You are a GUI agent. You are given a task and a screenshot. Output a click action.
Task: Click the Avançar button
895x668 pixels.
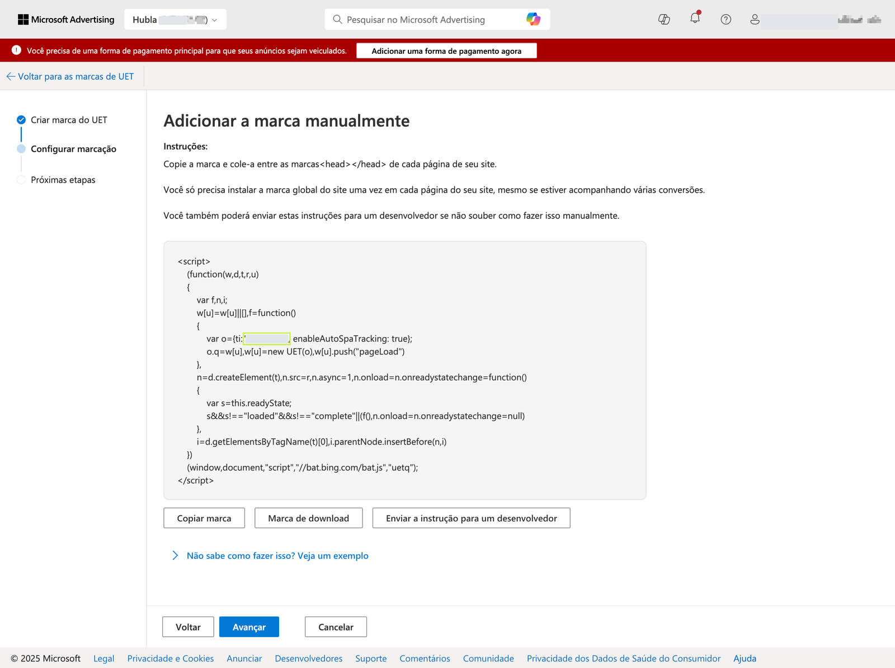pos(249,627)
